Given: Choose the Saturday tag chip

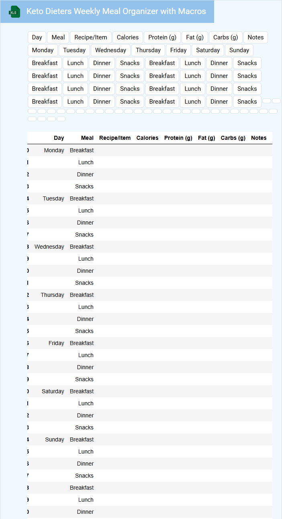Looking at the screenshot, I should coord(208,50).
